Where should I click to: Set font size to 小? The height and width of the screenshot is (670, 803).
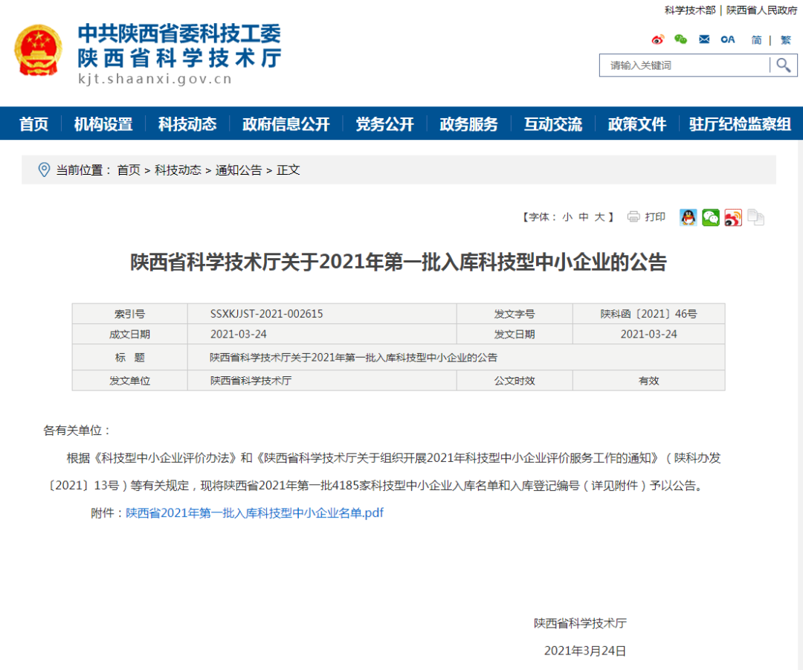(x=567, y=217)
